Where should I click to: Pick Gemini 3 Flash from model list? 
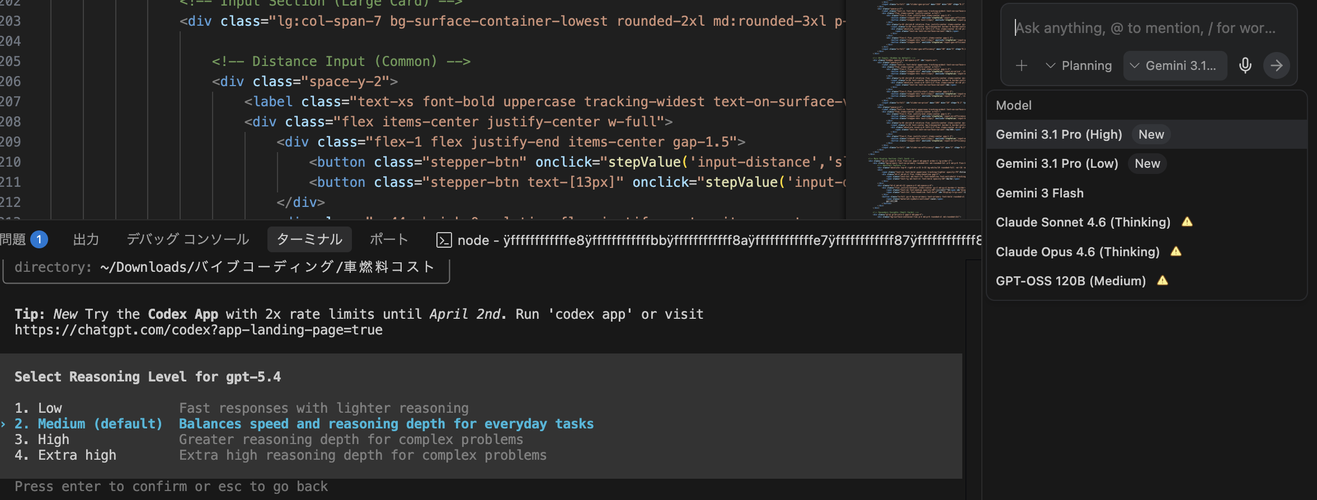tap(1039, 193)
